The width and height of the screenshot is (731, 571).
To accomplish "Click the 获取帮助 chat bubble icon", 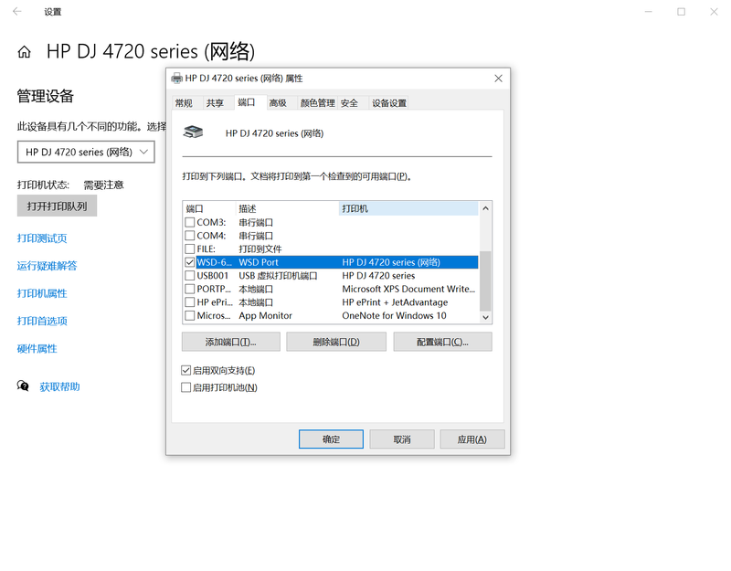I will point(24,386).
